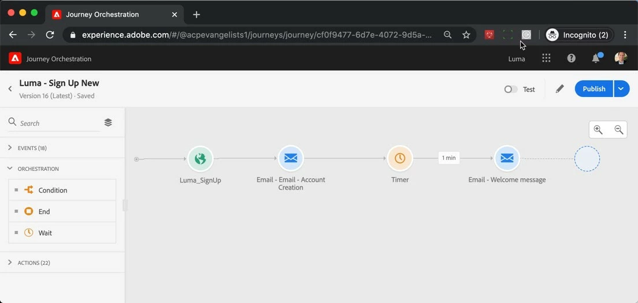This screenshot has width=638, height=303.
Task: Open the user profile avatar
Action: pyautogui.click(x=621, y=58)
